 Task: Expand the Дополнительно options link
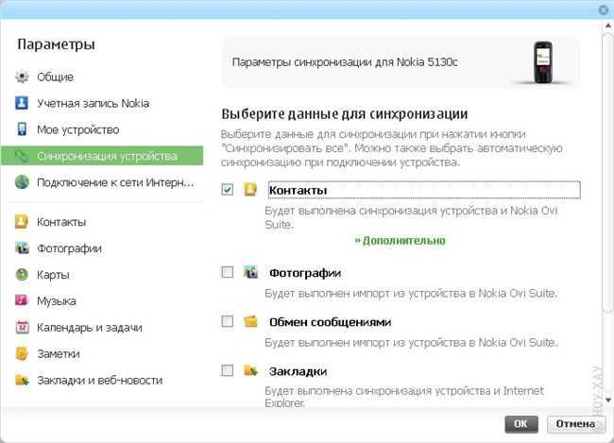tap(401, 240)
